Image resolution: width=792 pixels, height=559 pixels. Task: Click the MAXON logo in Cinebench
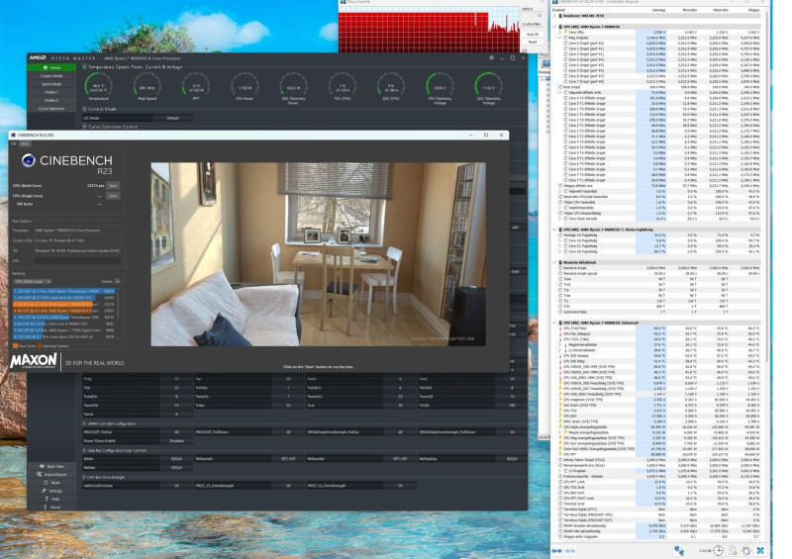pyautogui.click(x=34, y=360)
